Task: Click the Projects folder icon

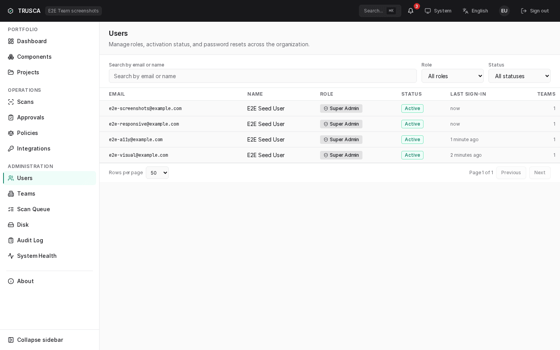Action: tap(11, 72)
